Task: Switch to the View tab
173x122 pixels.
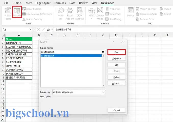Action: click(x=94, y=3)
